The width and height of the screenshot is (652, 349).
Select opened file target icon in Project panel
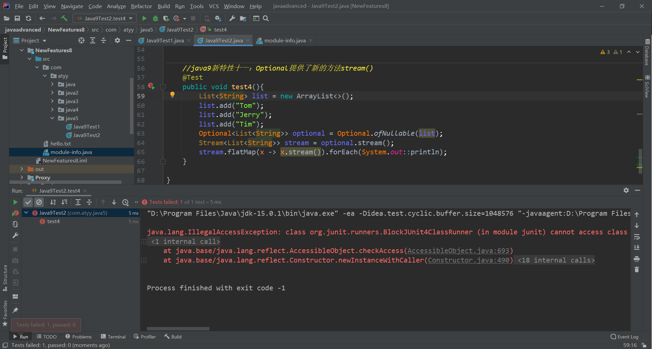pos(81,41)
